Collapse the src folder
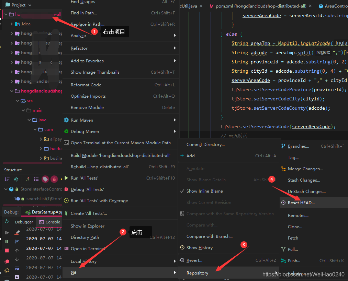This screenshot has width=348, height=281. (18, 101)
